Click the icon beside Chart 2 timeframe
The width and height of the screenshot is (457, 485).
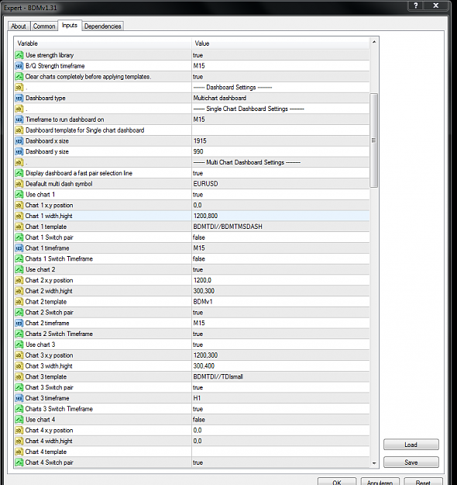[19, 323]
